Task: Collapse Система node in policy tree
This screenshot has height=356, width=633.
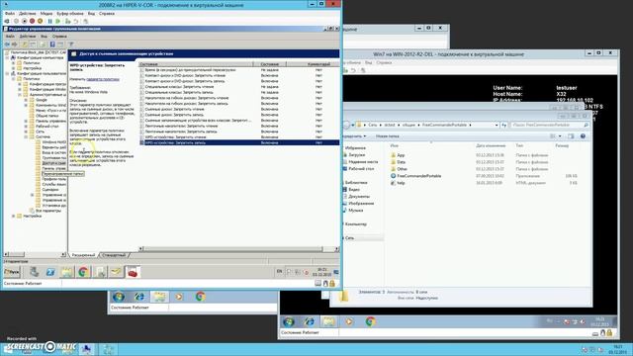Action: 27,136
